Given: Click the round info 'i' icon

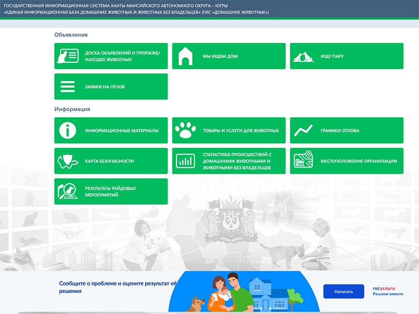Looking at the screenshot, I should pyautogui.click(x=68, y=130).
